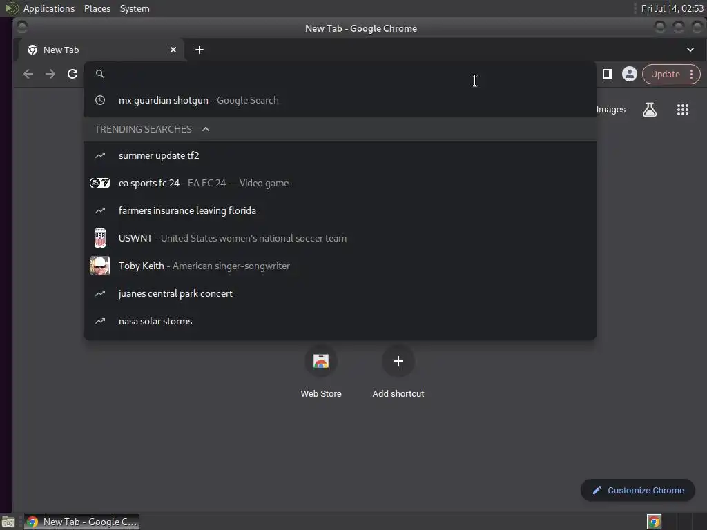Open the Images link

click(610, 110)
